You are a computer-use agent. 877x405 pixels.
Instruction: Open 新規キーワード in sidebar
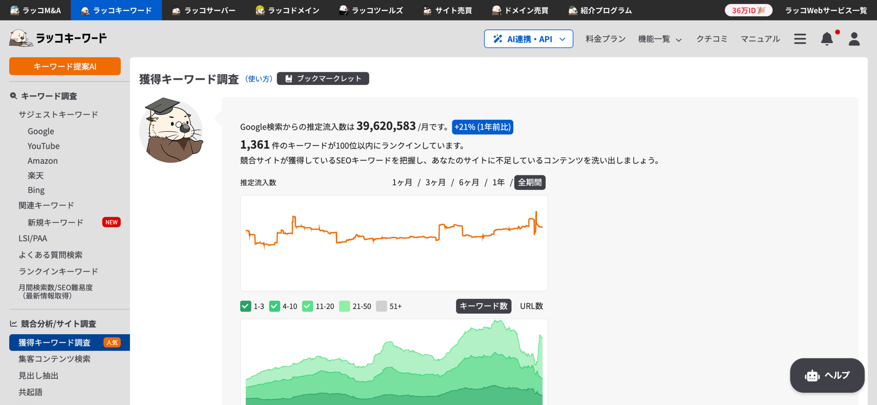55,223
